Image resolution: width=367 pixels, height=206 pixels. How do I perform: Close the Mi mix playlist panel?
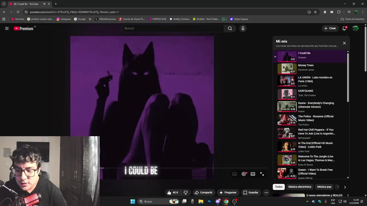coord(344,43)
